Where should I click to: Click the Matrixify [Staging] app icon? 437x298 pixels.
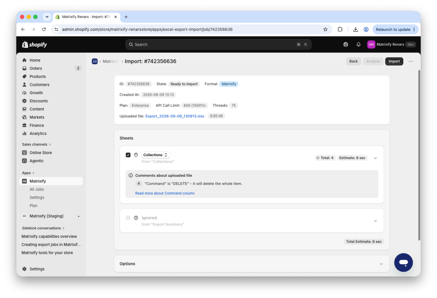click(24, 216)
